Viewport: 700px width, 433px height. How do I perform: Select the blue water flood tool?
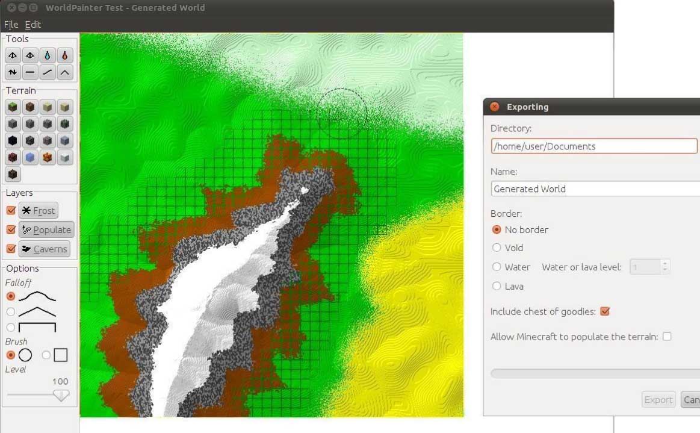48,55
